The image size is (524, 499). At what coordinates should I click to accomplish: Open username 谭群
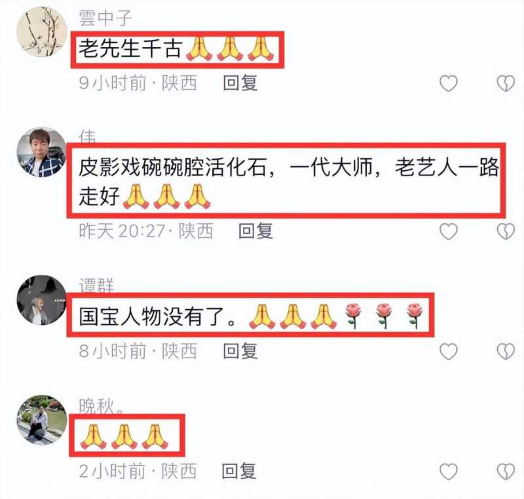pos(96,286)
